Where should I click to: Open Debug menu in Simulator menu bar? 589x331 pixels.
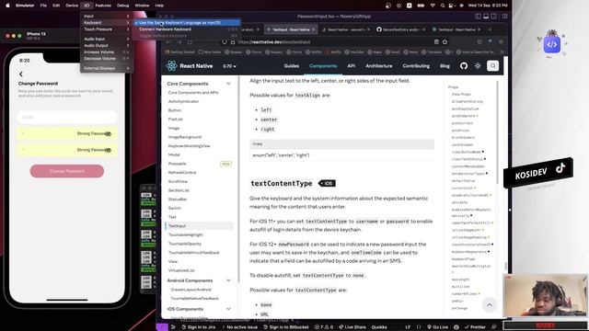(x=122, y=6)
